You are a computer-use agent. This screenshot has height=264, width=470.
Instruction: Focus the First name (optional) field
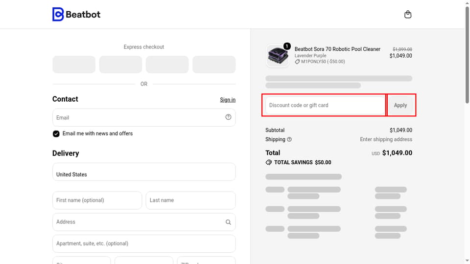point(97,200)
